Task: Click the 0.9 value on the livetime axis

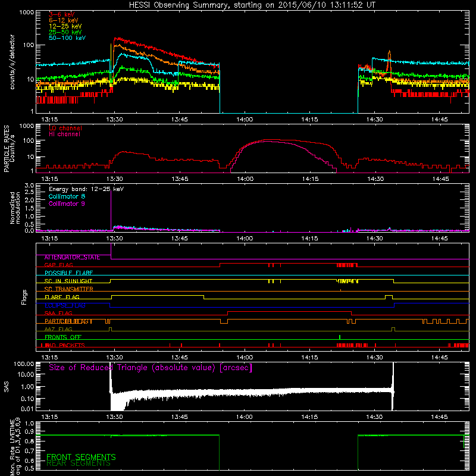Action: click(x=29, y=432)
